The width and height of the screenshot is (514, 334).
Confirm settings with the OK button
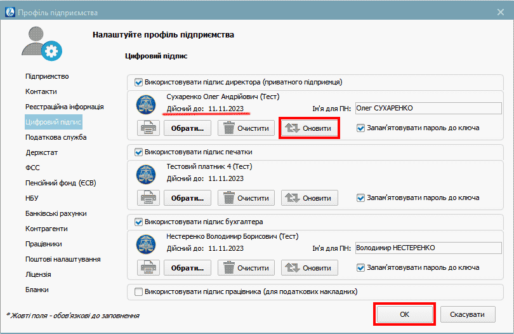click(x=404, y=314)
